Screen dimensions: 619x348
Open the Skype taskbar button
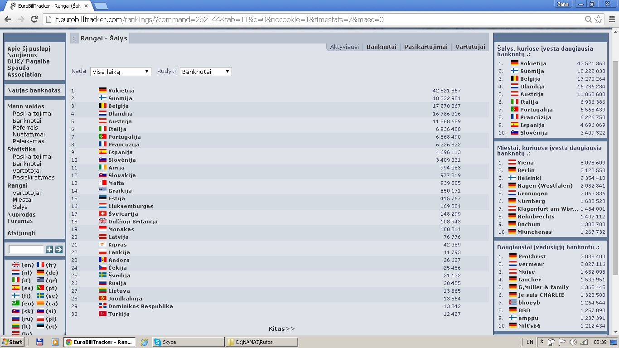[188, 342]
